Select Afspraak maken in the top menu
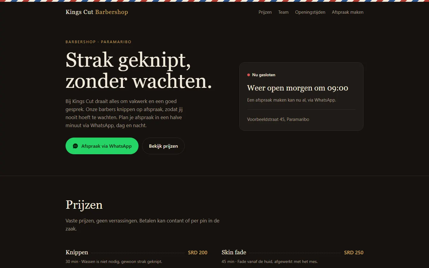Screen dimensions: 429x268 (348, 12)
